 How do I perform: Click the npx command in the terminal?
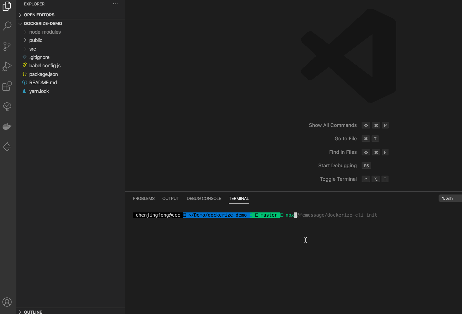[x=290, y=215]
